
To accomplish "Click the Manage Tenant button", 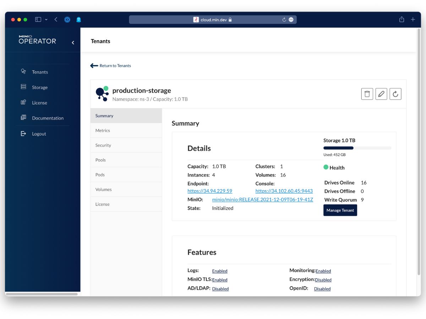I will (340, 210).
